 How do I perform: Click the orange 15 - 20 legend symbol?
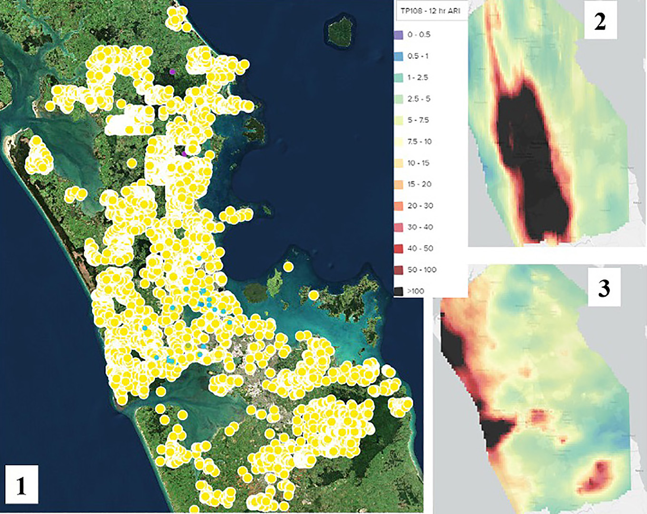[x=399, y=184]
